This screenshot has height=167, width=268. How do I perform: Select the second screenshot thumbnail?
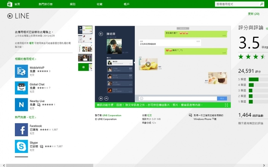[85, 39]
